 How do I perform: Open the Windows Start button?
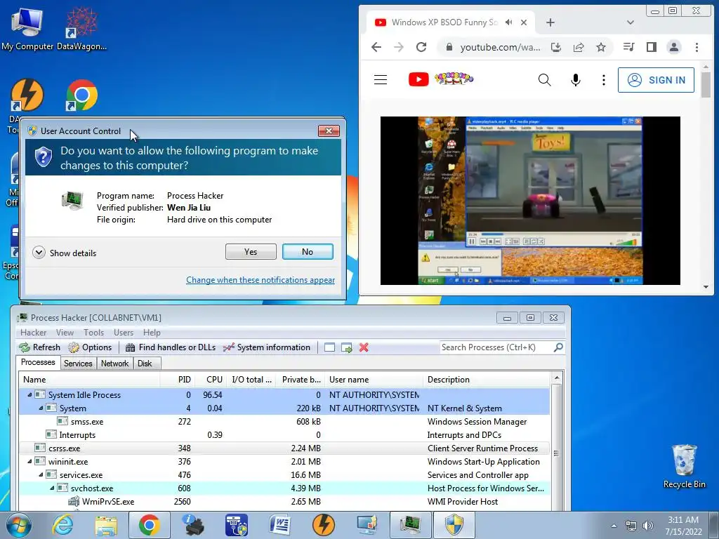[x=19, y=525]
